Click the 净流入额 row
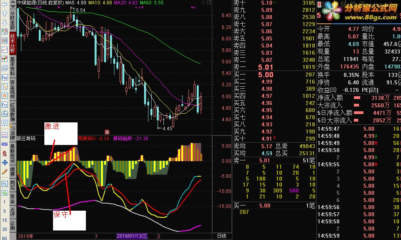The image size is (401, 240). click(x=359, y=98)
